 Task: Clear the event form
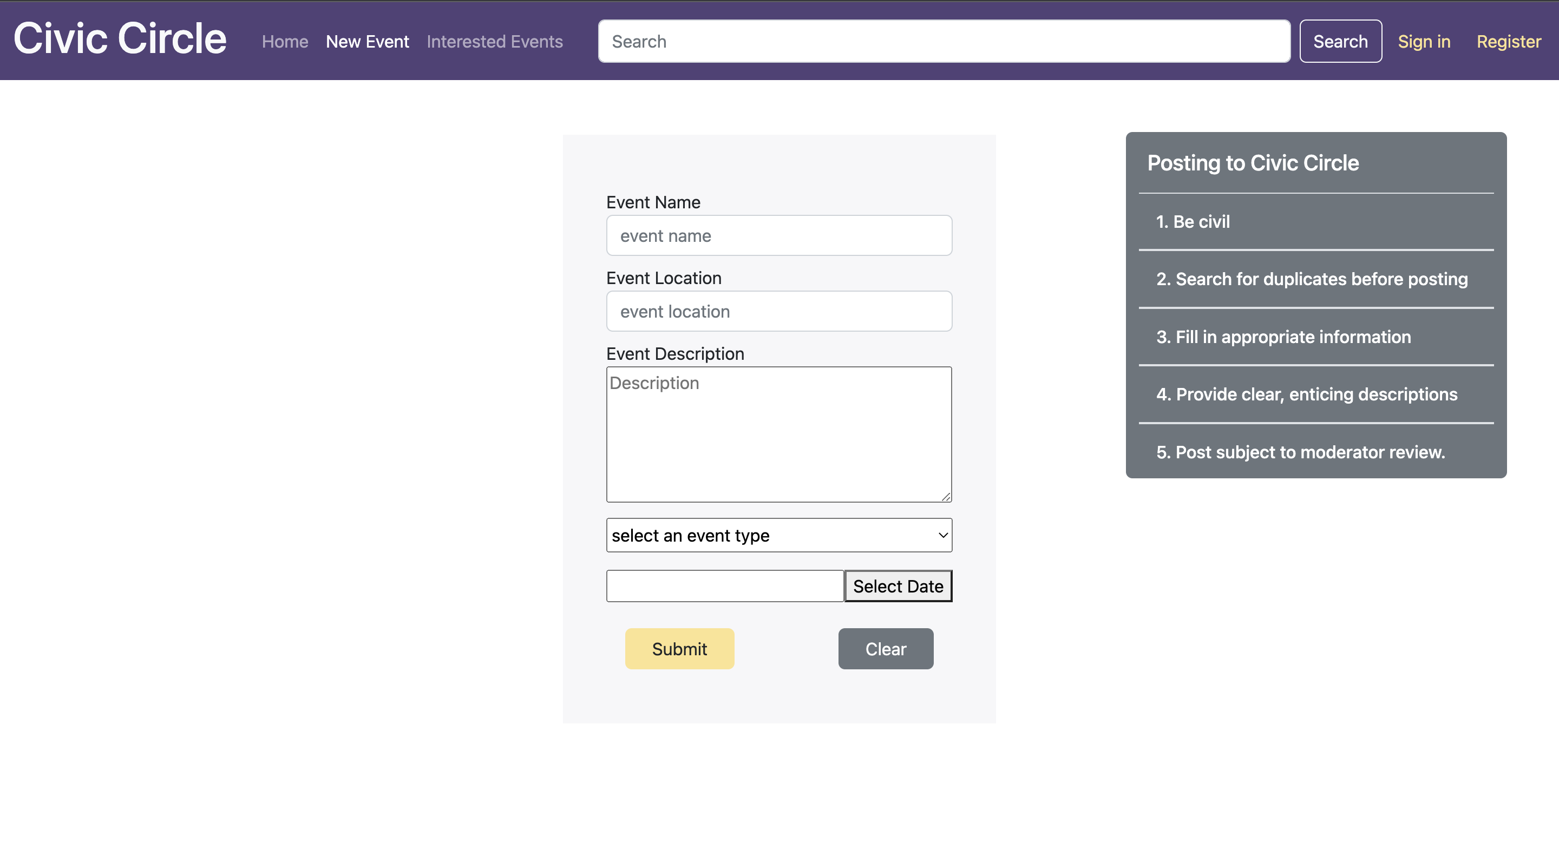[886, 649]
